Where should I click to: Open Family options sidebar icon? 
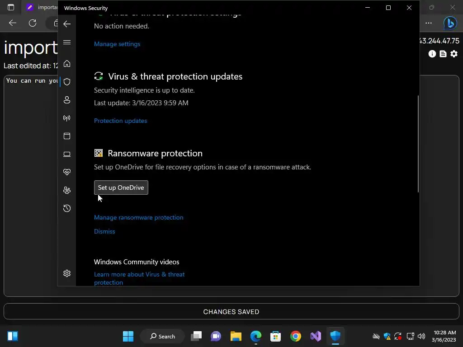(x=67, y=190)
